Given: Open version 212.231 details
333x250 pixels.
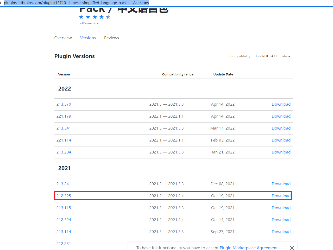Looking at the screenshot, I should pos(64,244).
